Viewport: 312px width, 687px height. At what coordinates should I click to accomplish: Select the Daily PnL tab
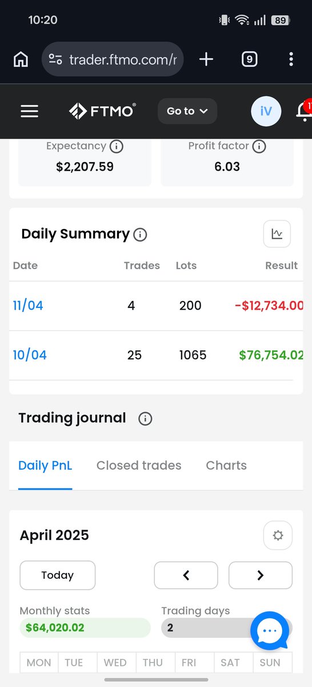point(45,465)
